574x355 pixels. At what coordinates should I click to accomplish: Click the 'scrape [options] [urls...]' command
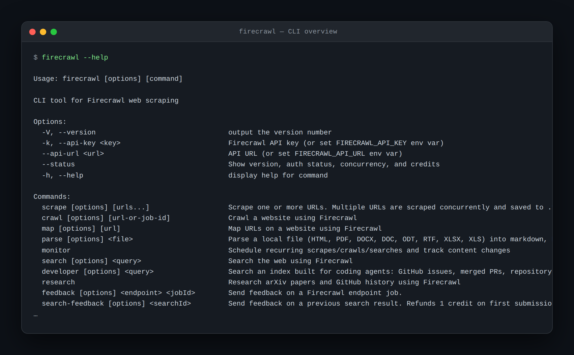pyautogui.click(x=96, y=207)
